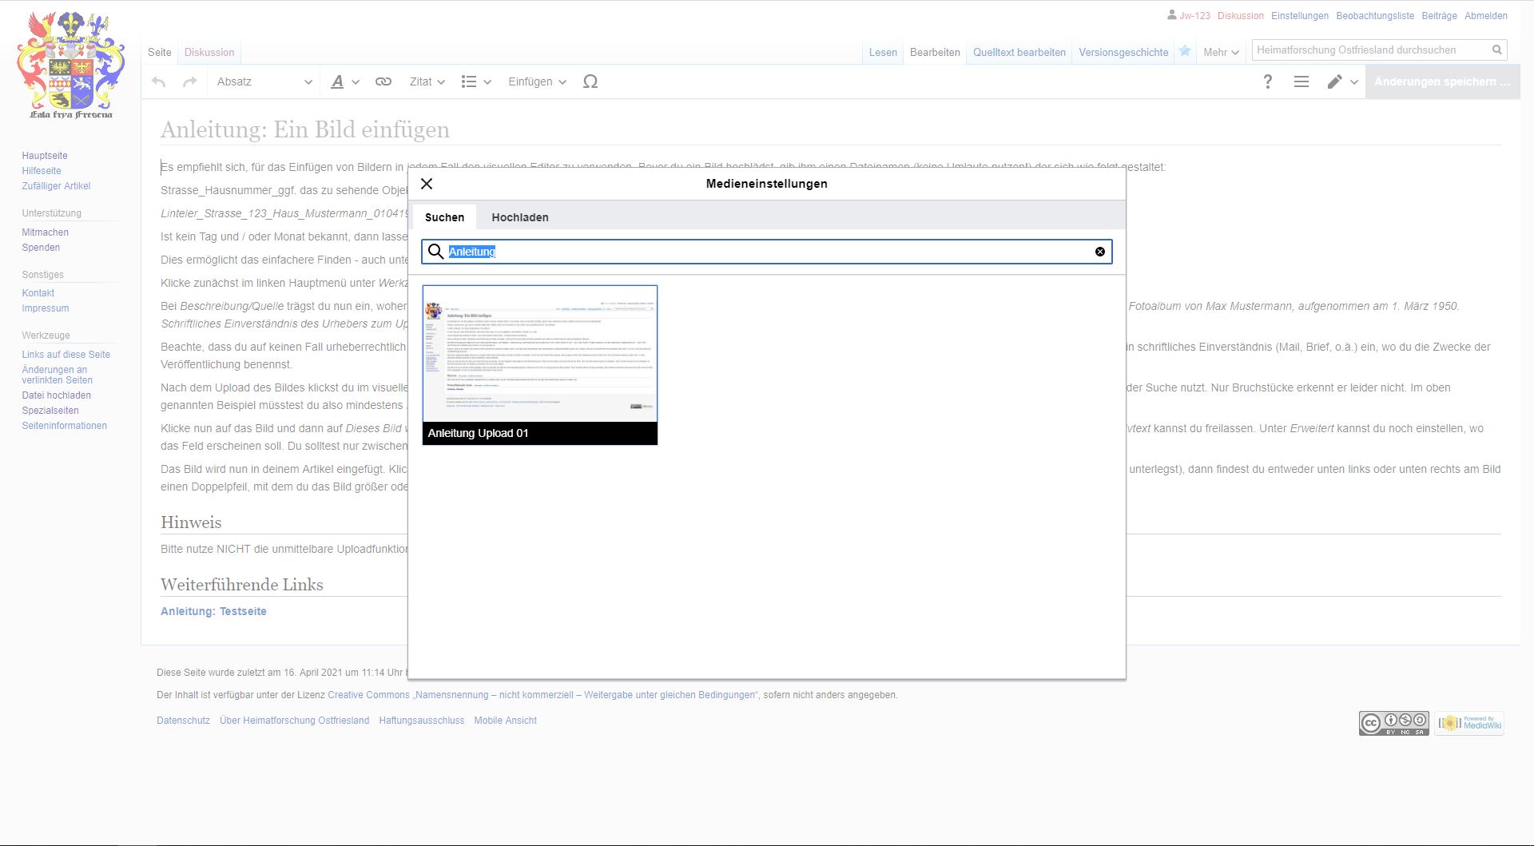
Task: Click the media search input field
Action: 767,252
